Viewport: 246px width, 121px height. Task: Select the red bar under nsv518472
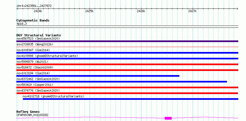pyautogui.click(x=127, y=70)
